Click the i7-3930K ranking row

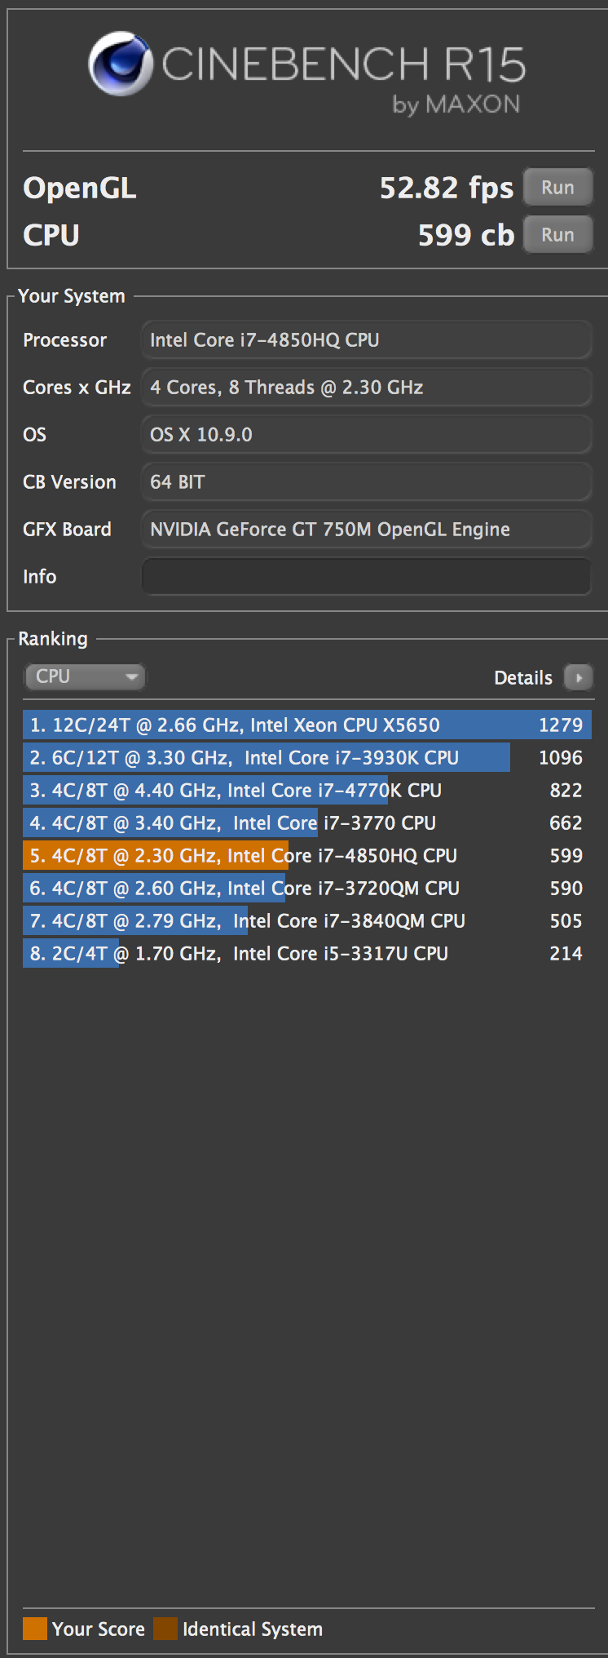306,757
